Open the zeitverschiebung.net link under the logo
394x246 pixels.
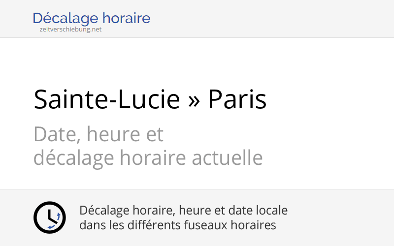70,30
